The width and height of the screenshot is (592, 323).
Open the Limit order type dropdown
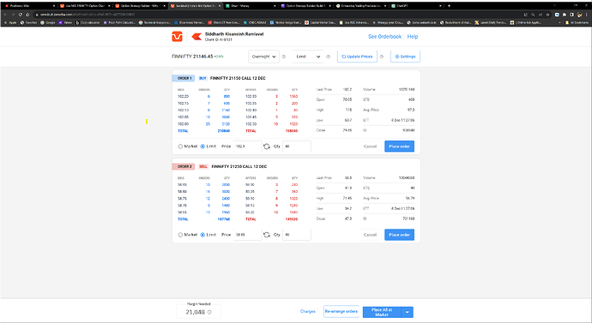coord(308,57)
